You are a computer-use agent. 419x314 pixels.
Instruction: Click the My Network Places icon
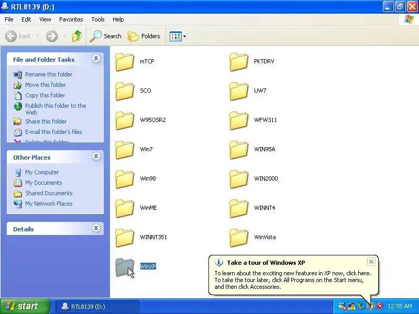tap(18, 204)
